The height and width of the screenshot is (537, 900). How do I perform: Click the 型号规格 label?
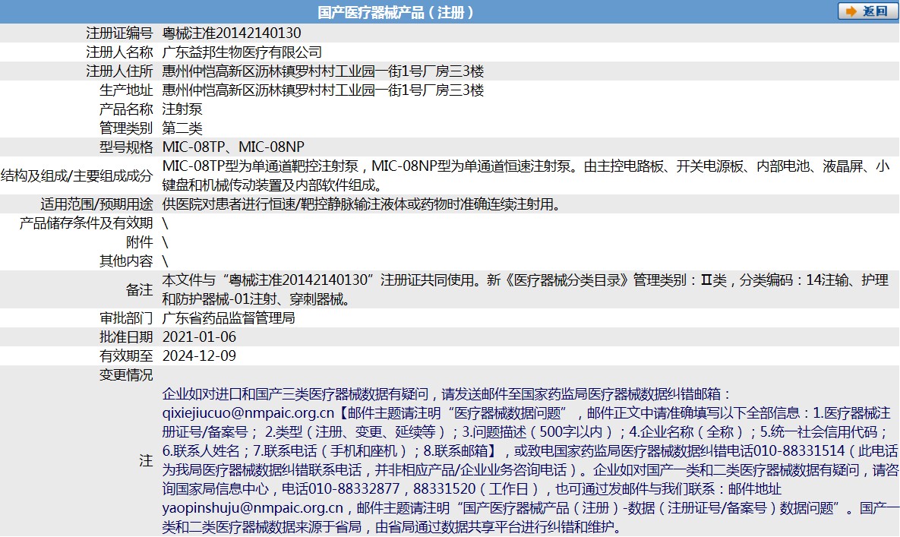pyautogui.click(x=126, y=147)
